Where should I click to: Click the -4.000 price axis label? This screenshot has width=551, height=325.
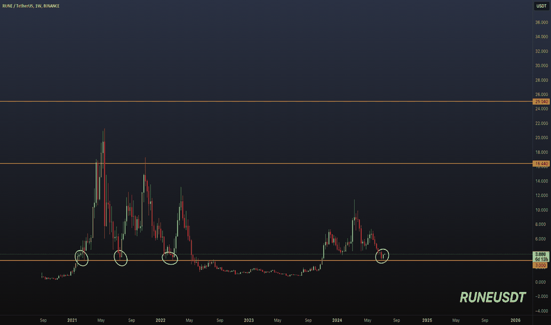pos(541,311)
